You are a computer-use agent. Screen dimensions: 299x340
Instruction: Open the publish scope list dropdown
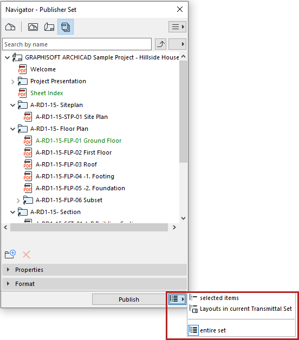point(177,299)
